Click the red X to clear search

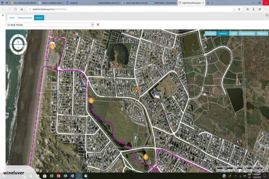[x=98, y=24]
